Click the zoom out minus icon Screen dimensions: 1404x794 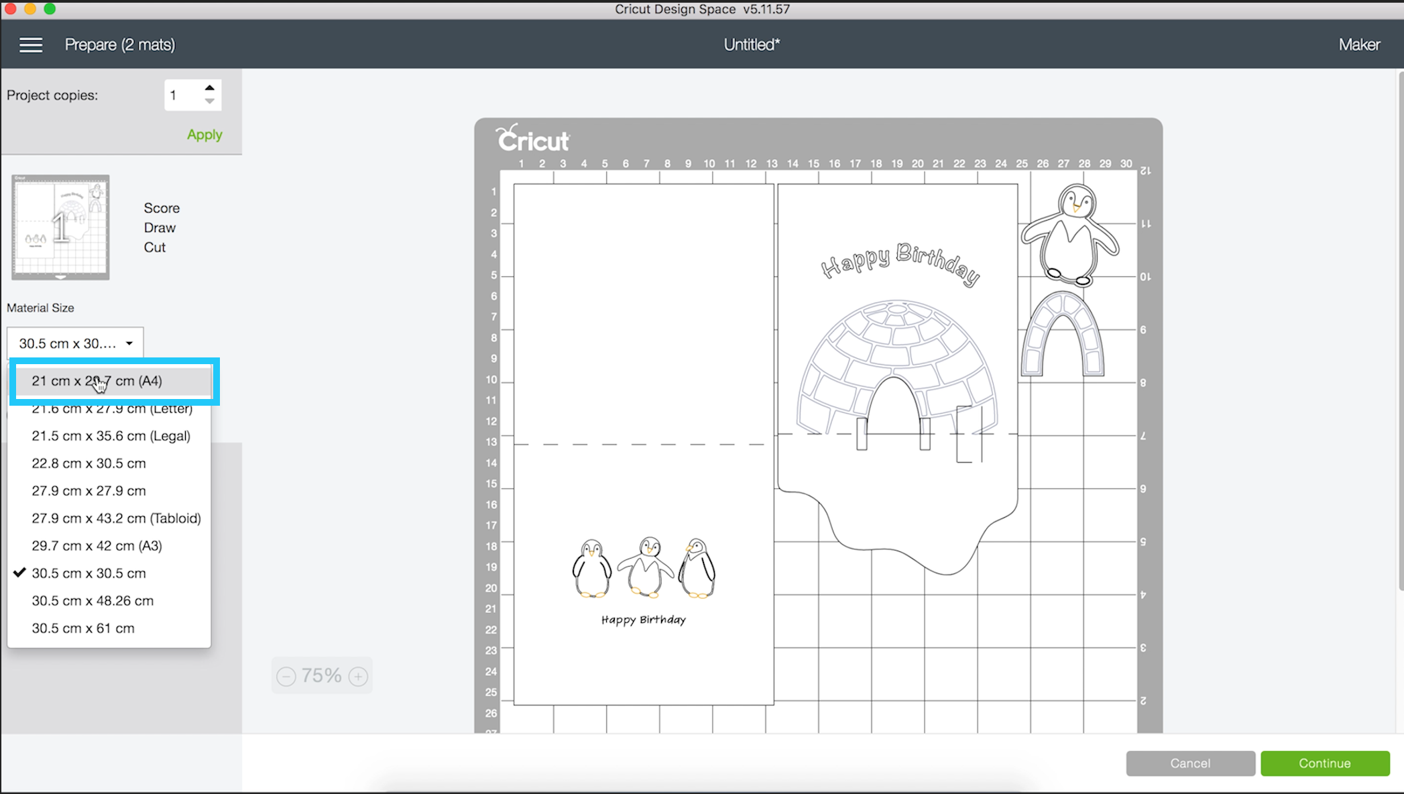pos(286,676)
